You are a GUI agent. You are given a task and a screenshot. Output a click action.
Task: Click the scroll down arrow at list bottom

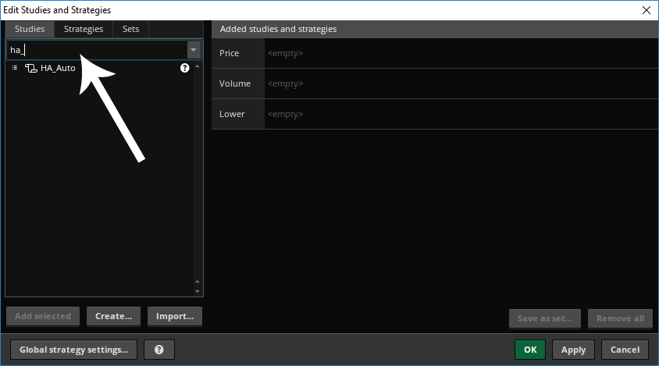click(197, 292)
